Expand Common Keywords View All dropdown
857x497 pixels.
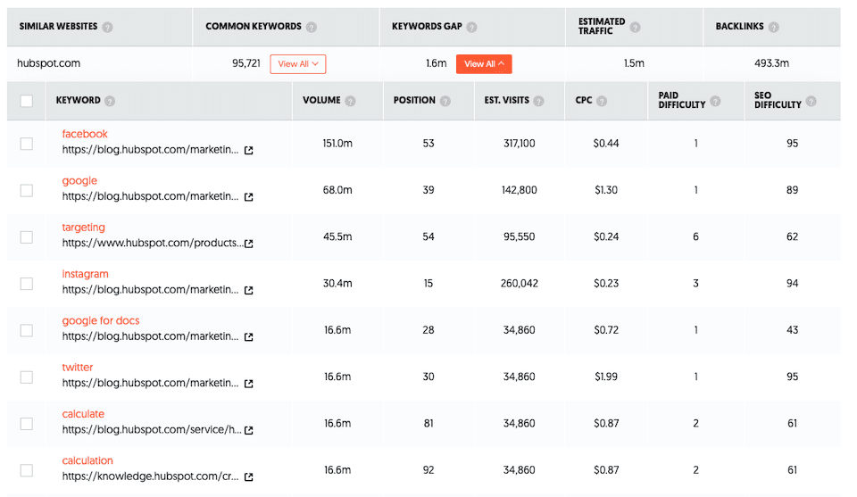(x=298, y=64)
